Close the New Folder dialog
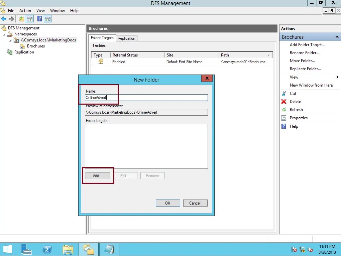 tap(207, 78)
